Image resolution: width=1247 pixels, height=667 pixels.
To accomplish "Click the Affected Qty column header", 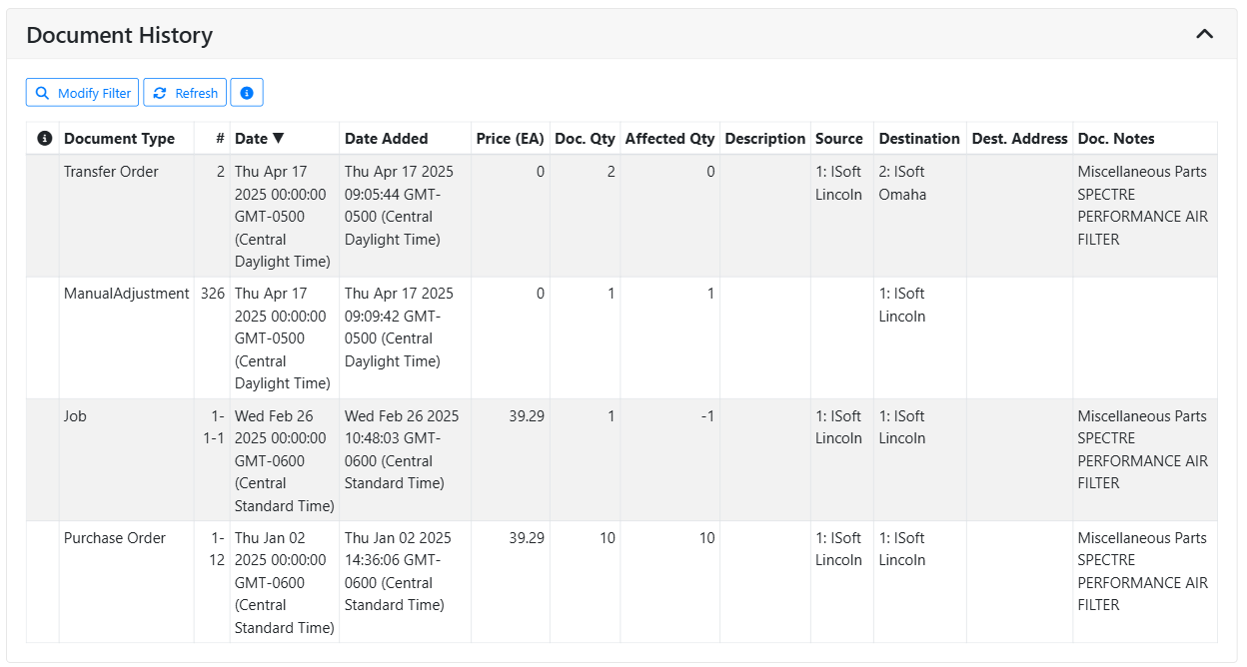I will click(x=669, y=139).
